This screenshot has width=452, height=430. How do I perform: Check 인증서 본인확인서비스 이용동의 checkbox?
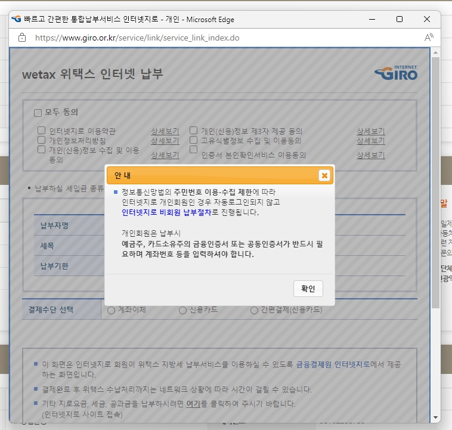tap(193, 149)
